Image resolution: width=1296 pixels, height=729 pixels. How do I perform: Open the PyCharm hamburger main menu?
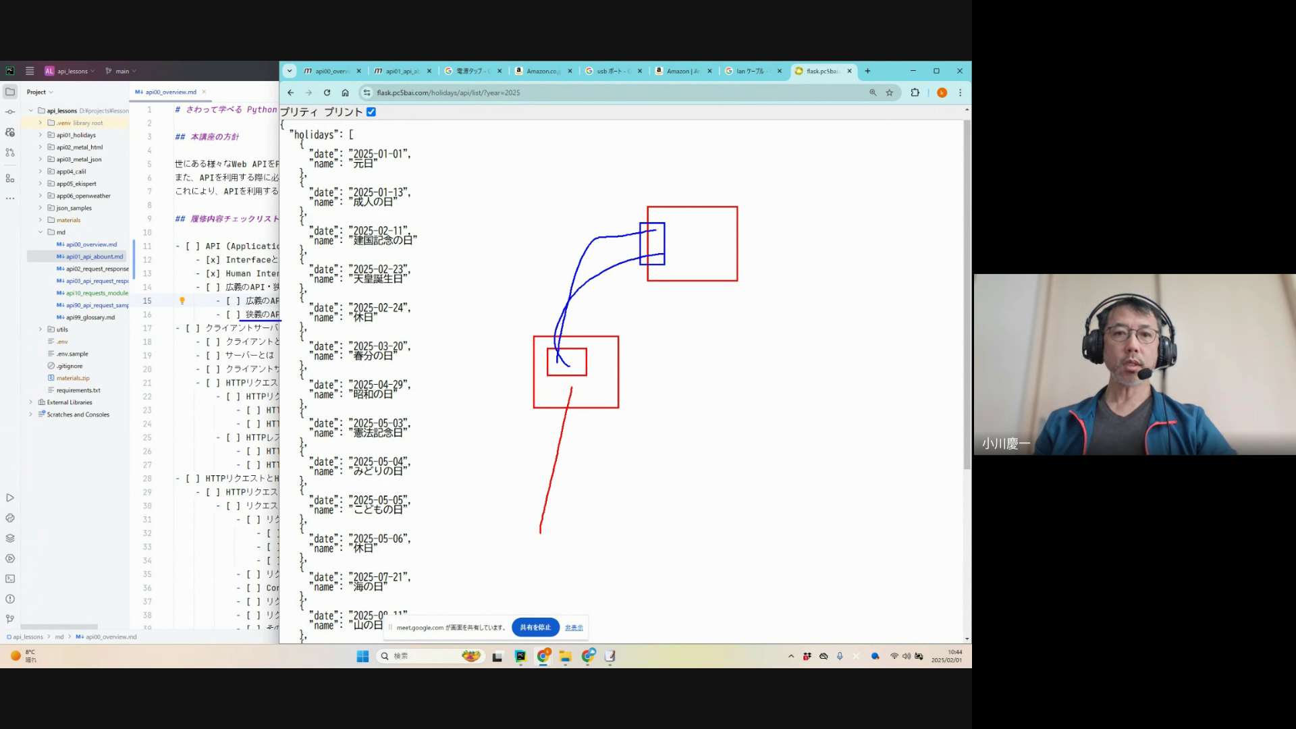click(x=30, y=71)
